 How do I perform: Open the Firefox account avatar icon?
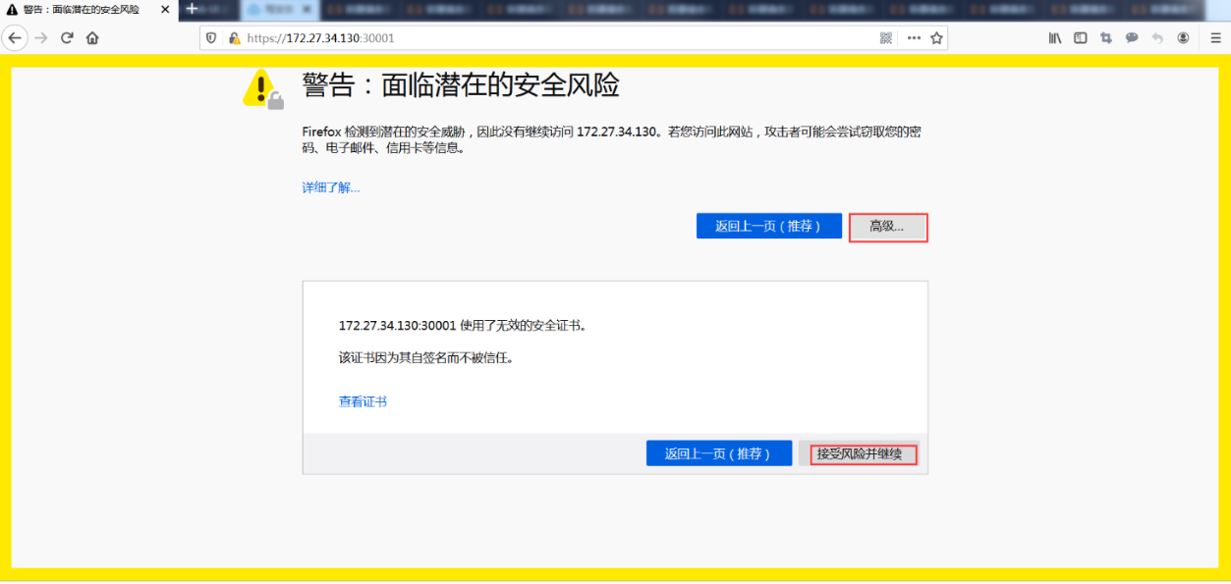[x=1183, y=38]
